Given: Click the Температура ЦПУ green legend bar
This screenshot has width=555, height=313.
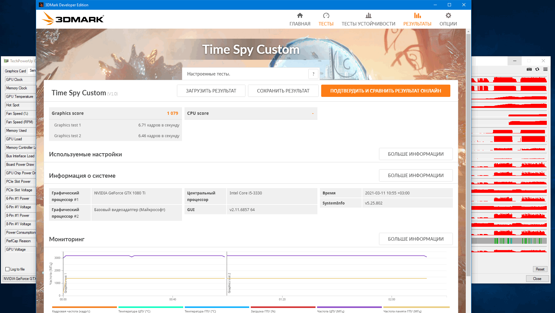Looking at the screenshot, I should (151, 307).
